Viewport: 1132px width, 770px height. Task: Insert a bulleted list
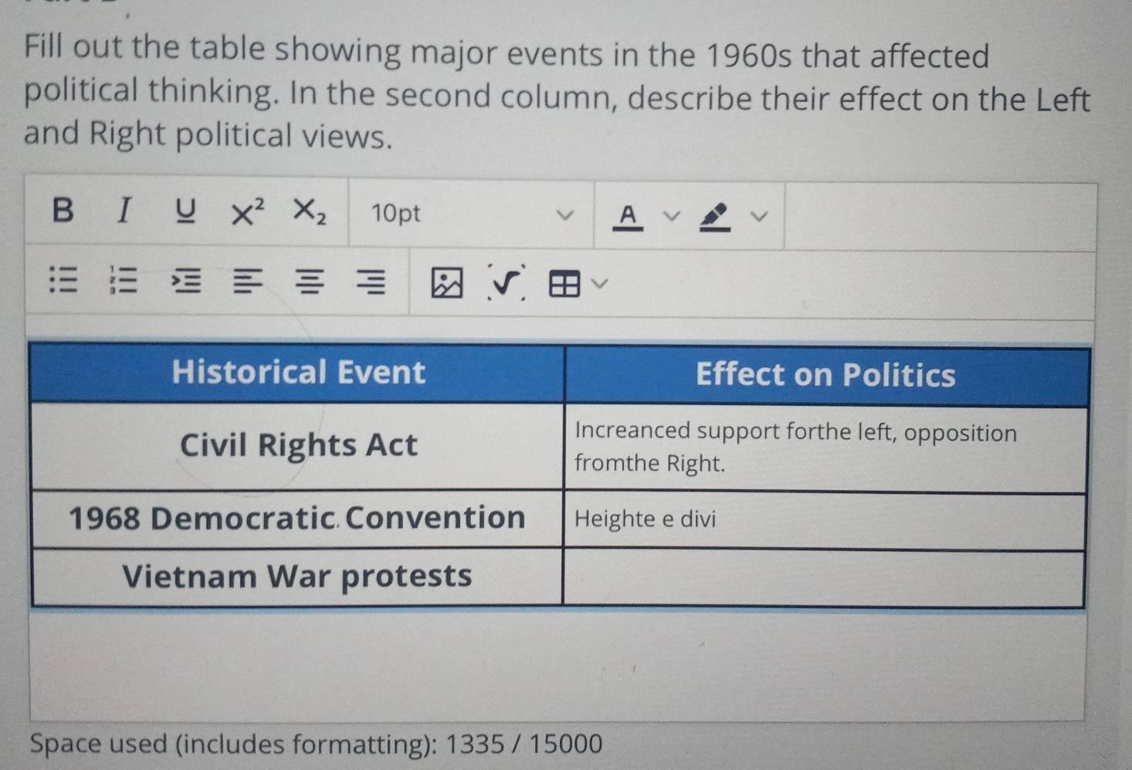tap(63, 279)
